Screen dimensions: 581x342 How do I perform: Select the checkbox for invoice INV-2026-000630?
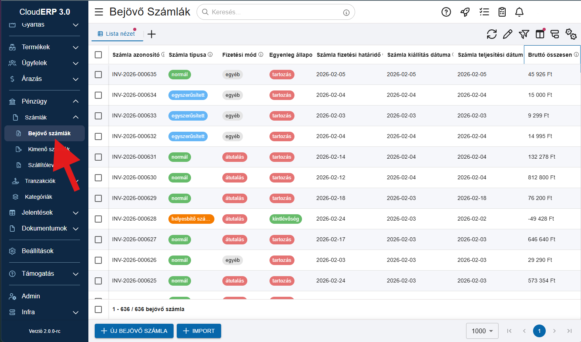98,178
